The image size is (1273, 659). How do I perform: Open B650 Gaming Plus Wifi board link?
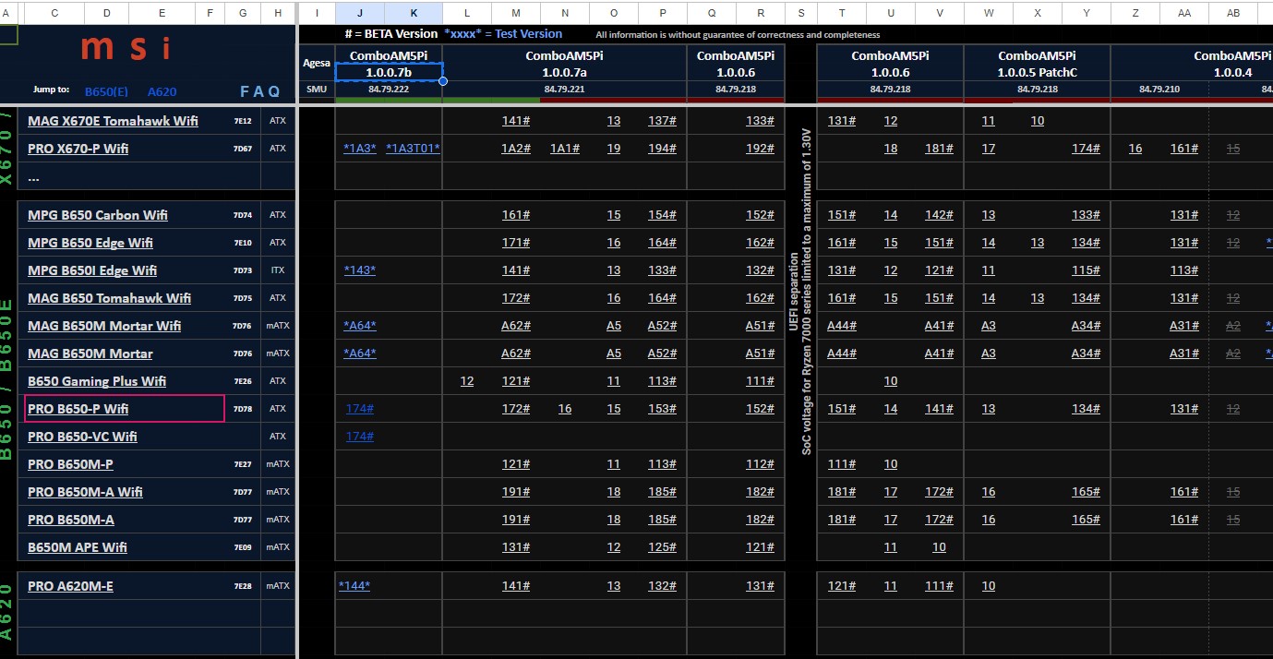pos(97,381)
